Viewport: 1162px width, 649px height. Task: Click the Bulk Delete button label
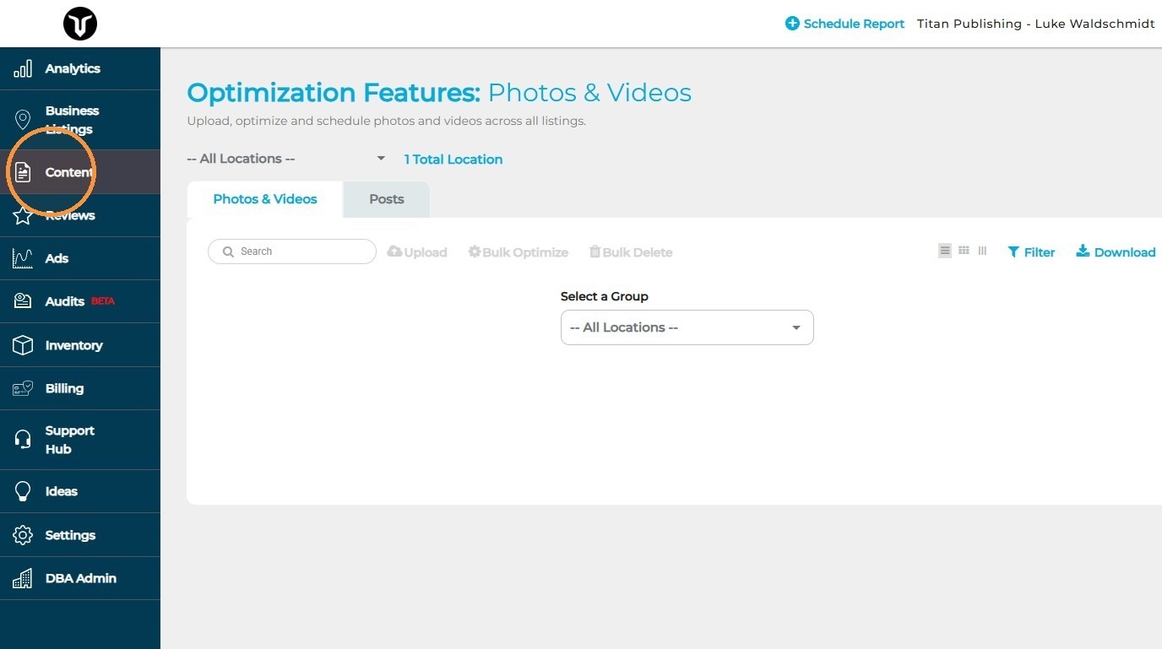point(638,252)
